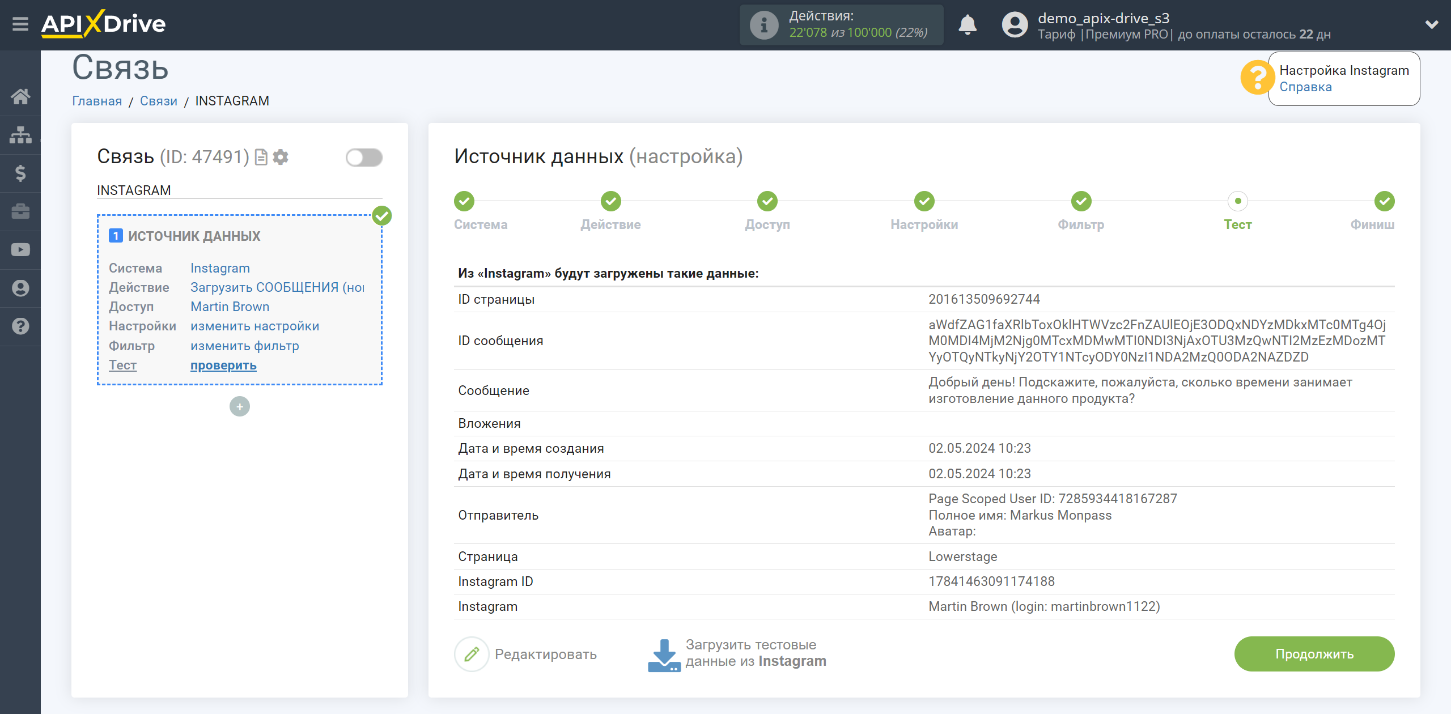Screen dimensions: 1451x714
Task: Select the Тест step
Action: tap(1238, 201)
